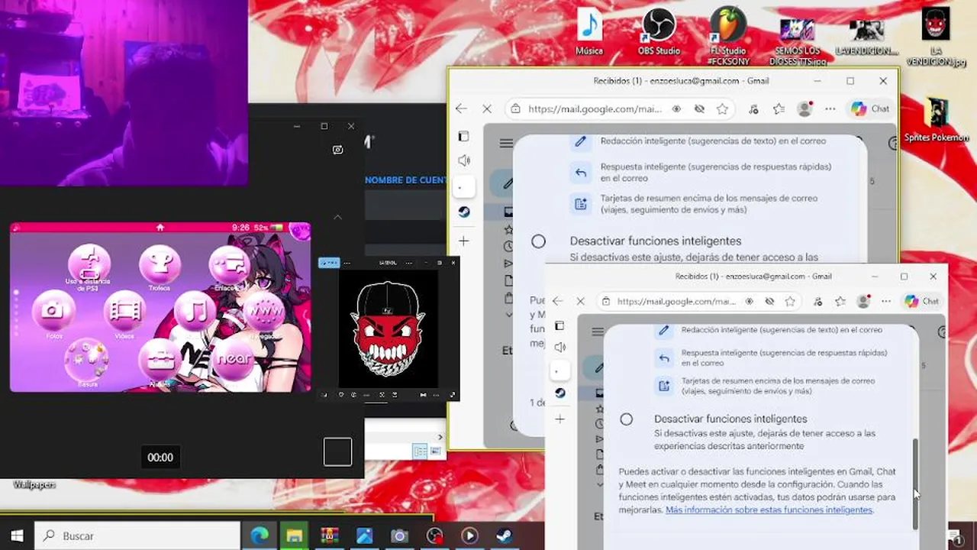Open the Música desktop folder
The width and height of the screenshot is (977, 550).
point(589,33)
